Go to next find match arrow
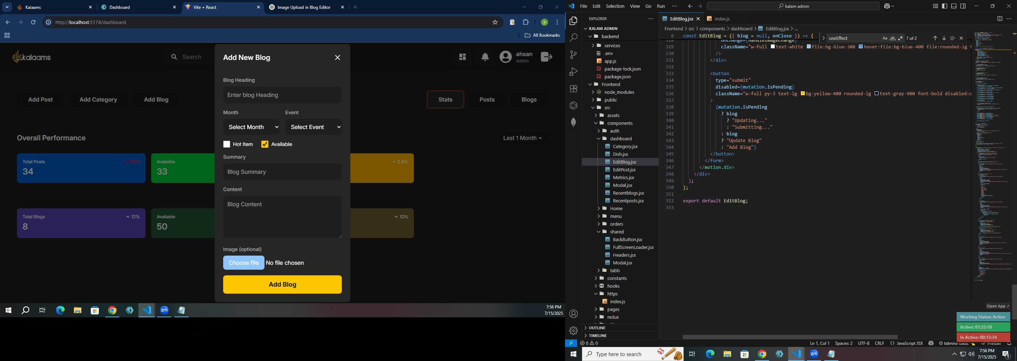This screenshot has width=1017, height=361. 944,38
